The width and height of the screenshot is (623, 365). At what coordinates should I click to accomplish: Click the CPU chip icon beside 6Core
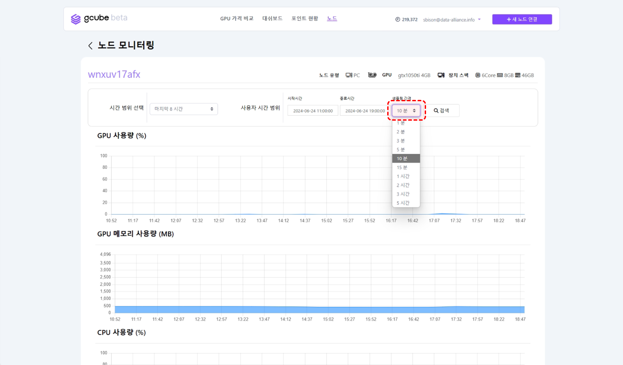(x=478, y=75)
